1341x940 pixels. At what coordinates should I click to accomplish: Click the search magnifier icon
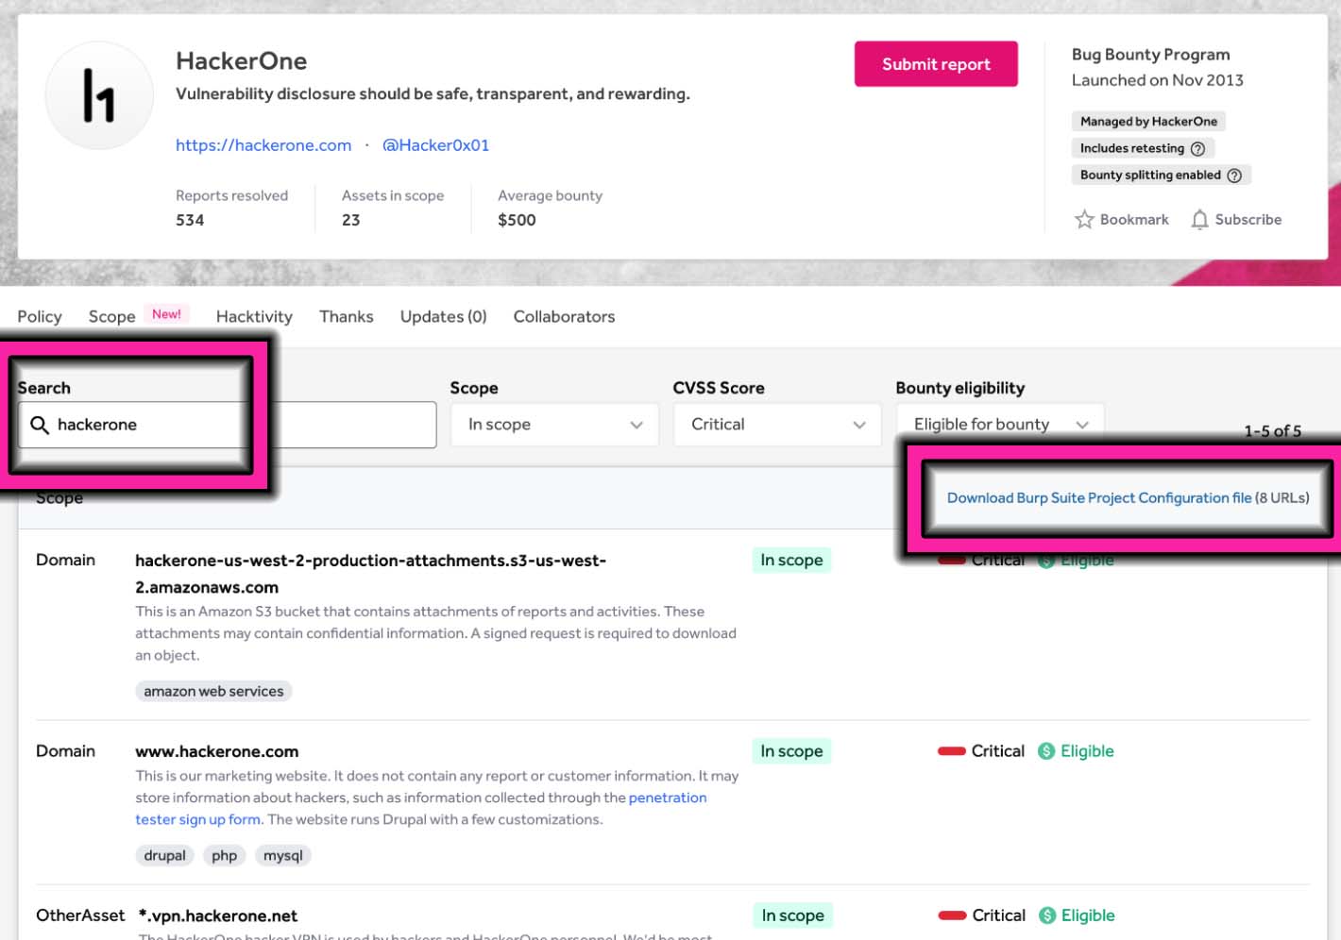pos(40,425)
